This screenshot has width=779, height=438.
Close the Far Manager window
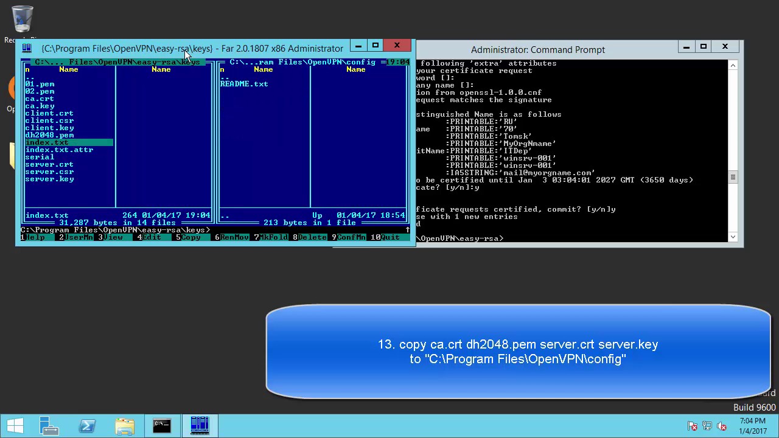point(397,46)
